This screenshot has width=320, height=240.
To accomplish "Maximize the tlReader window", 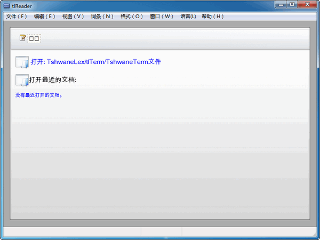I will point(292,4).
